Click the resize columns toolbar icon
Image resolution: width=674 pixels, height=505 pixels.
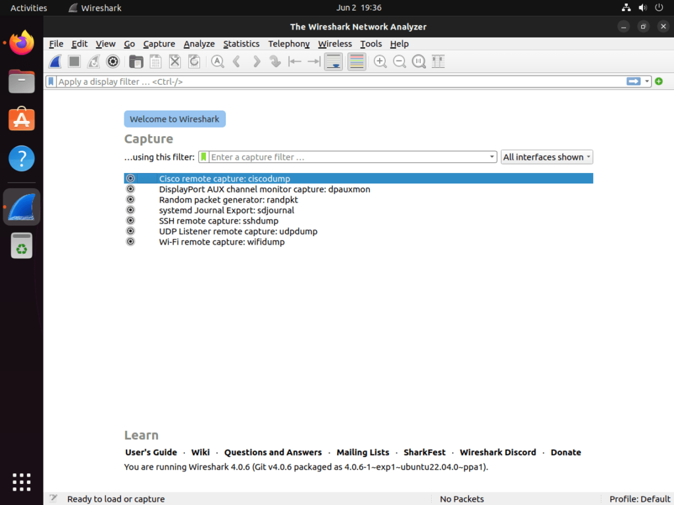pos(438,61)
